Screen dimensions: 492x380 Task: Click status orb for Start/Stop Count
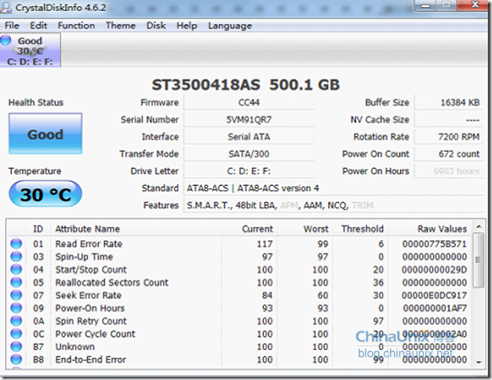click(x=16, y=269)
